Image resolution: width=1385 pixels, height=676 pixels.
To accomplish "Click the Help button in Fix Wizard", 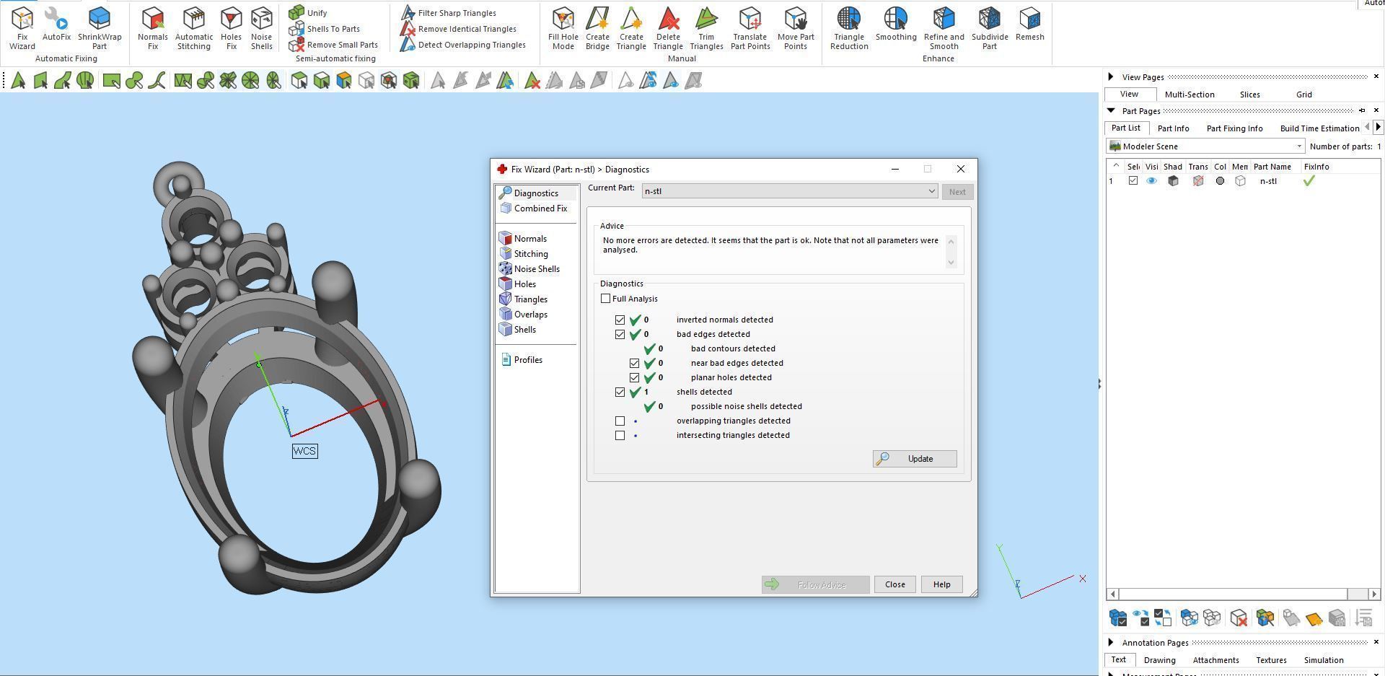I will point(941,584).
